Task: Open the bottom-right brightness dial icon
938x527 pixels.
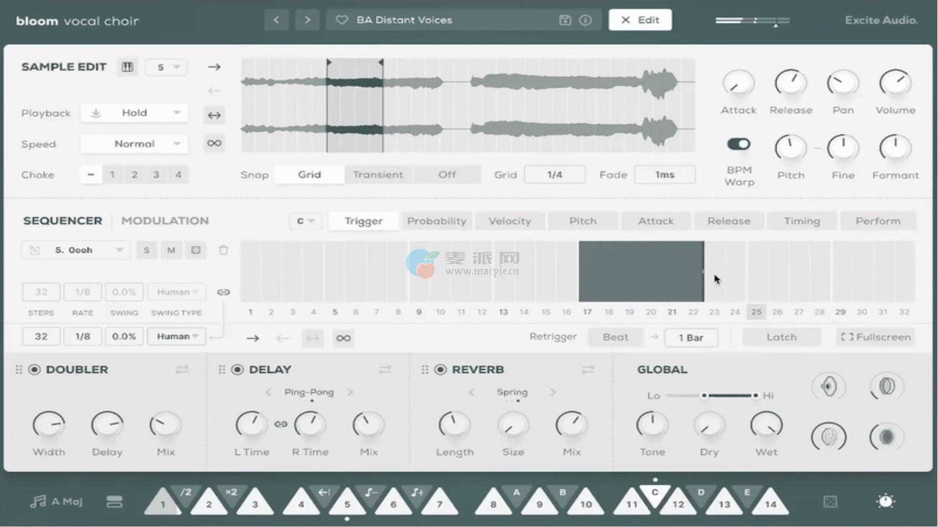Action: (886, 501)
